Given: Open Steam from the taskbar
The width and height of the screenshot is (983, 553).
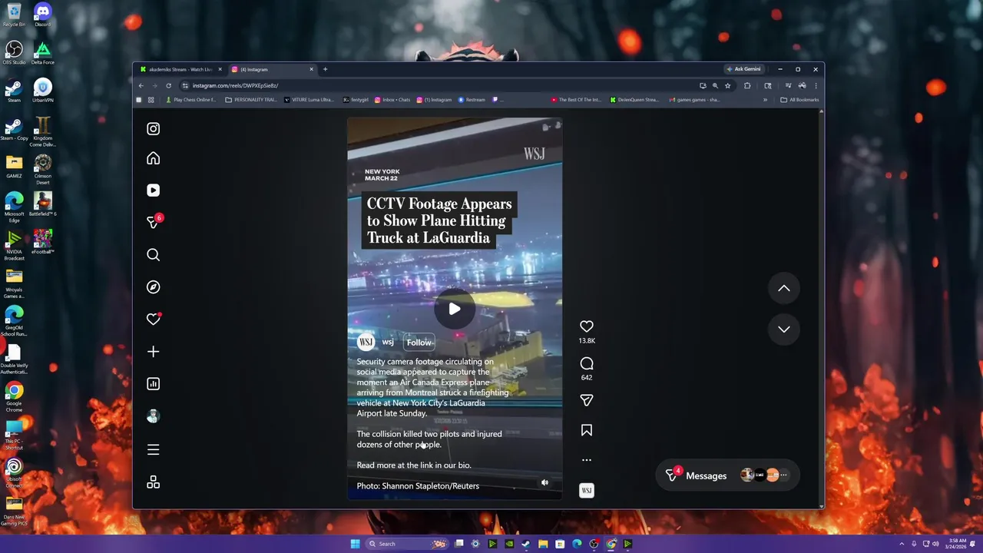Looking at the screenshot, I should (526, 544).
